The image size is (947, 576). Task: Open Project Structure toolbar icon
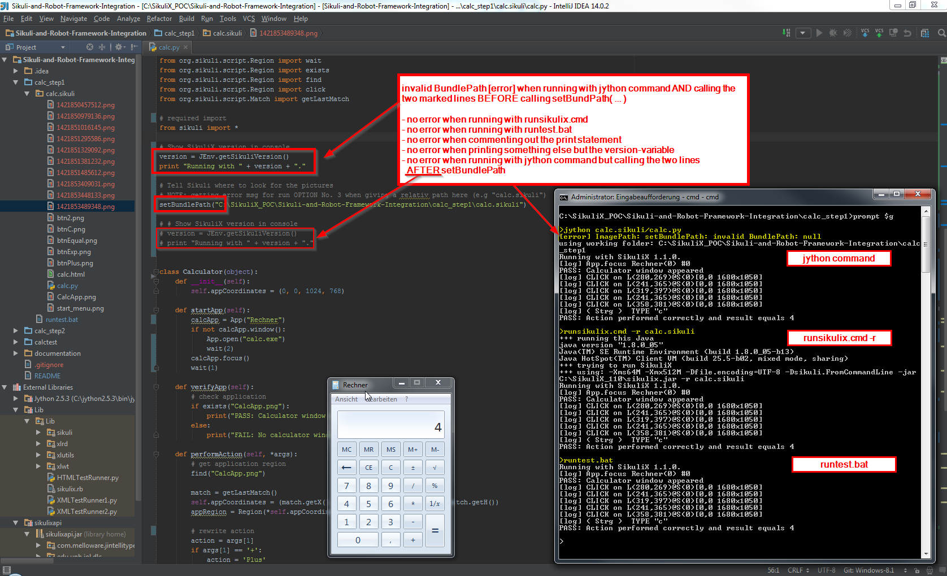click(x=925, y=33)
